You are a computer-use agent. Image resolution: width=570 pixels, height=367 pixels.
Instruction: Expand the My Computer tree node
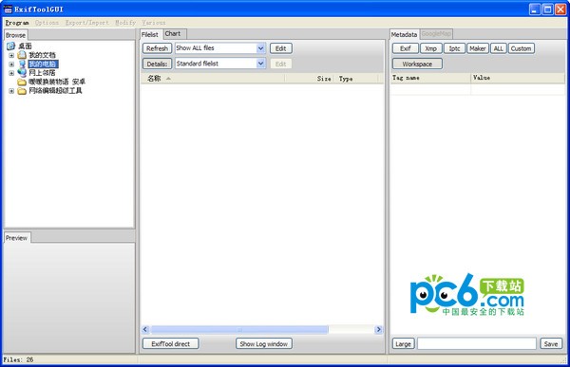[11, 64]
